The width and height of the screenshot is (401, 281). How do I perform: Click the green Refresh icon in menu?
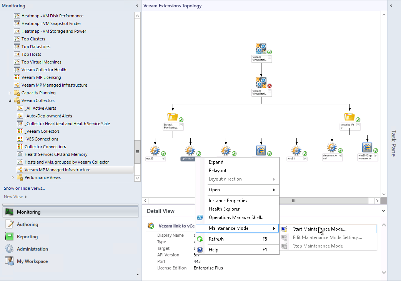[200, 239]
